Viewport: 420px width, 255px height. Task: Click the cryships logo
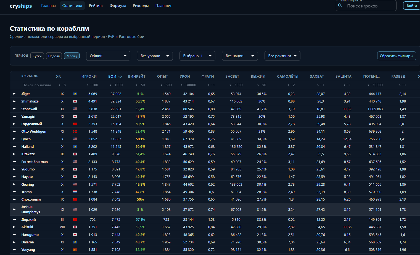tap(21, 6)
